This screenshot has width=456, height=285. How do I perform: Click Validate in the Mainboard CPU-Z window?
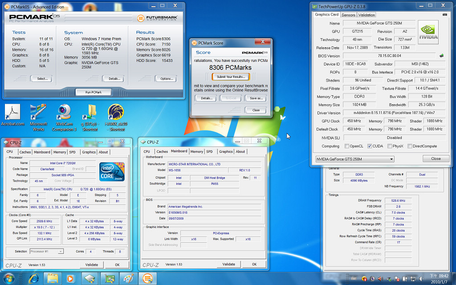coord(228,264)
